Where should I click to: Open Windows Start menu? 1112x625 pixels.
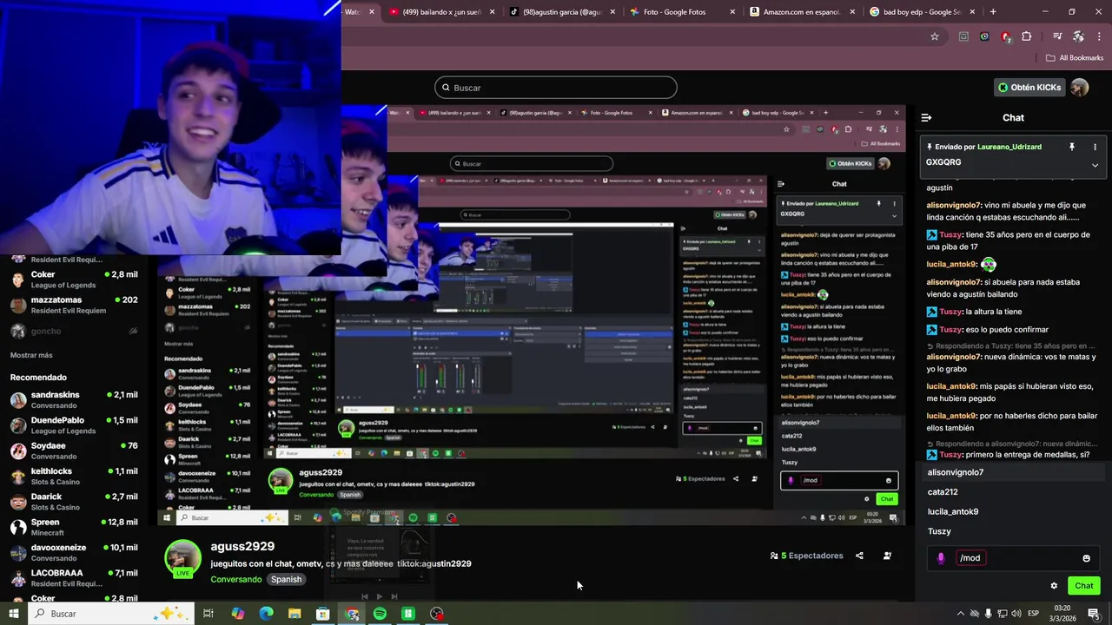pos(13,614)
